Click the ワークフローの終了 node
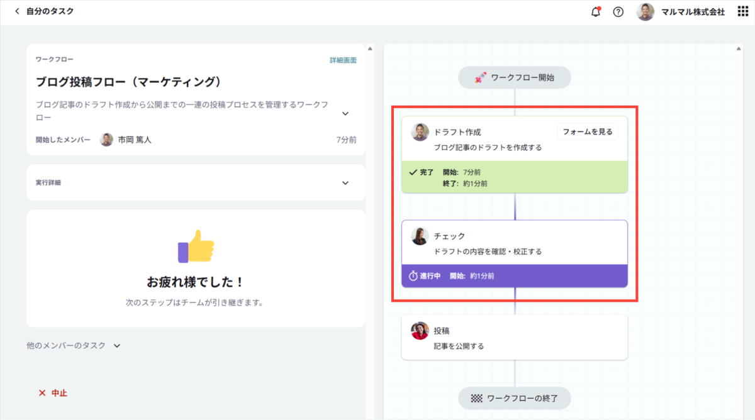Image resolution: width=755 pixels, height=420 pixels. [515, 399]
